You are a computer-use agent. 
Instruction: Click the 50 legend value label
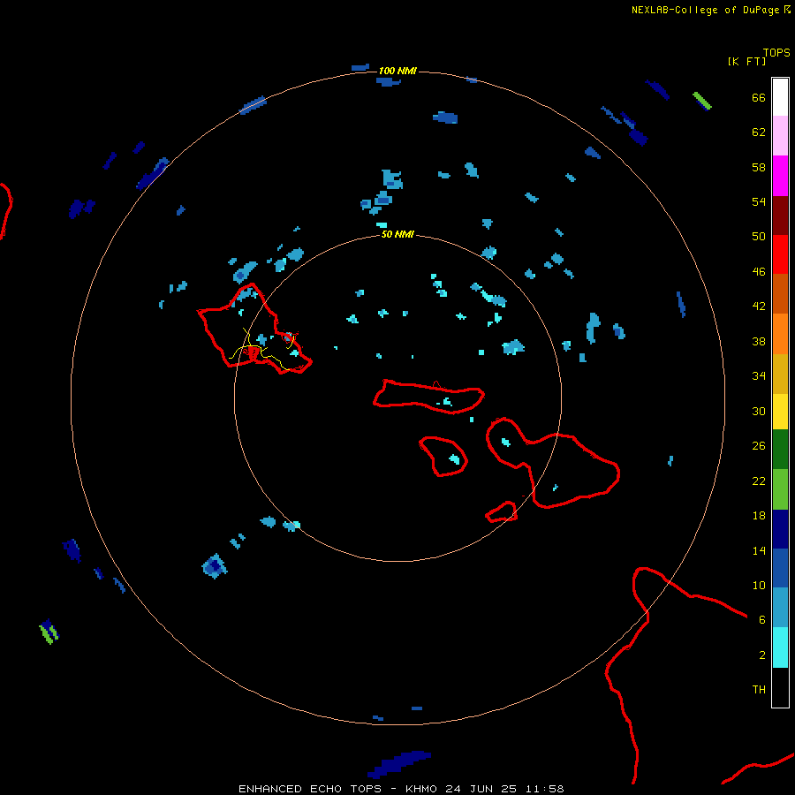[759, 237]
